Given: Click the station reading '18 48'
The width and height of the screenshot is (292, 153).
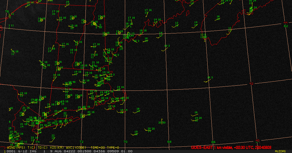Looking at the screenshot, I should pyautogui.click(x=72, y=82).
